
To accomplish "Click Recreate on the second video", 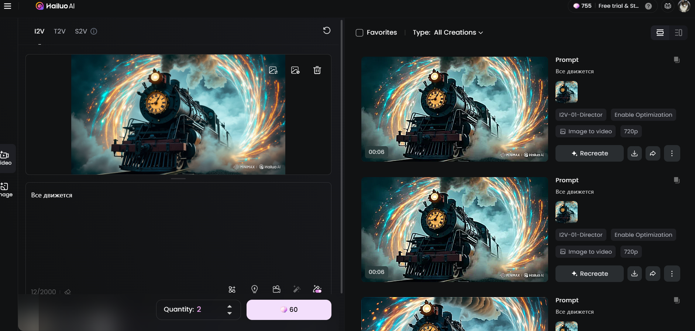I will tap(589, 274).
